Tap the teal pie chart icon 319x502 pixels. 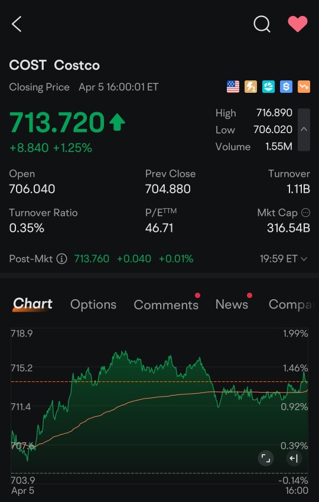[x=268, y=87]
